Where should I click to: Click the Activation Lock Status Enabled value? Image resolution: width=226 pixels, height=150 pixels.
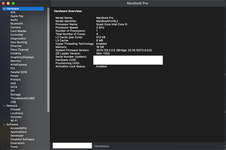(x=102, y=66)
